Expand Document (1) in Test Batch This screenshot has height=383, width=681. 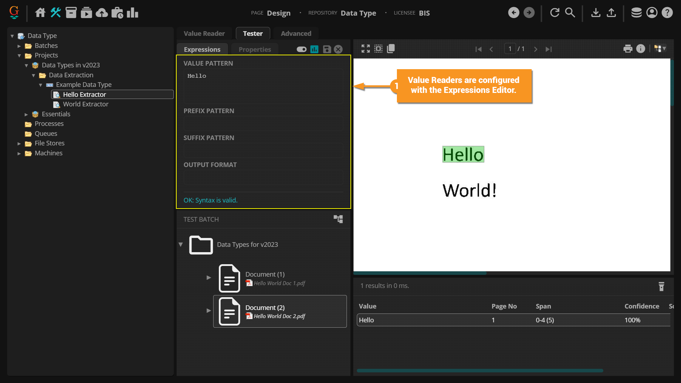click(209, 278)
